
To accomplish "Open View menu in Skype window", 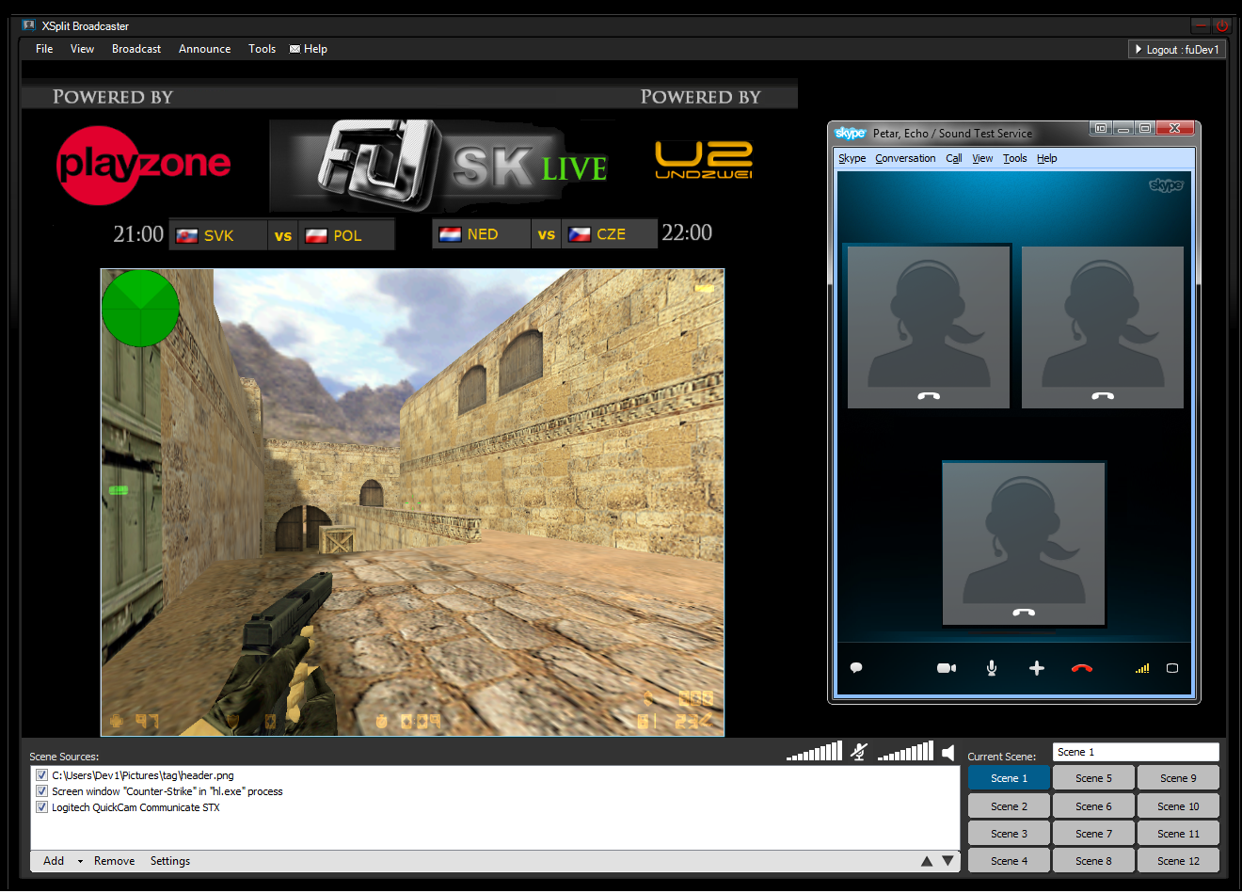I will tap(982, 158).
